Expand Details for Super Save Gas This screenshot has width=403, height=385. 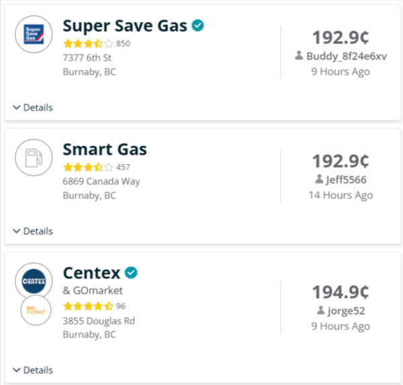(32, 108)
